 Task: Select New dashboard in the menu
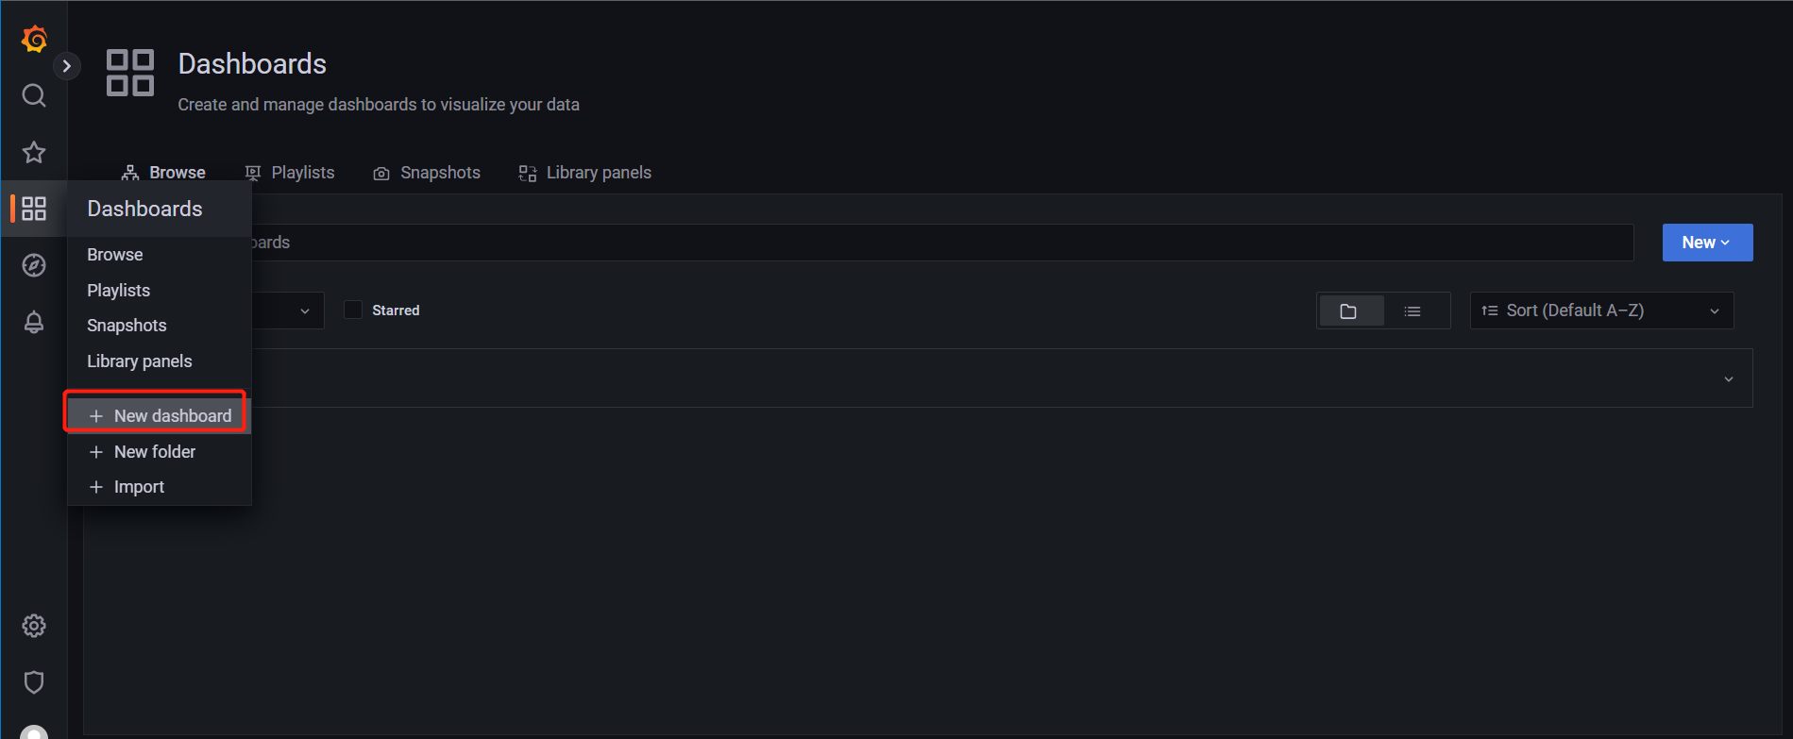(x=161, y=416)
